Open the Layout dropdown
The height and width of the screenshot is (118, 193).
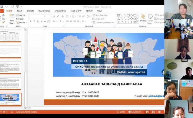coord(21,15)
